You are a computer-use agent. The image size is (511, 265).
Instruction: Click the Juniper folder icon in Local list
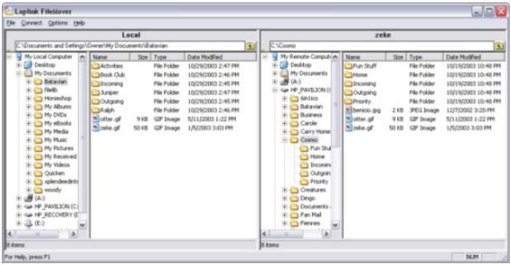pos(95,93)
